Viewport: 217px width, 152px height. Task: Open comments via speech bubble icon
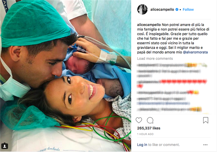click(150, 120)
